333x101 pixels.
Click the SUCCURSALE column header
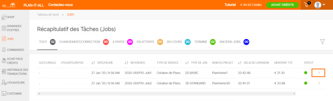[x=47, y=63]
